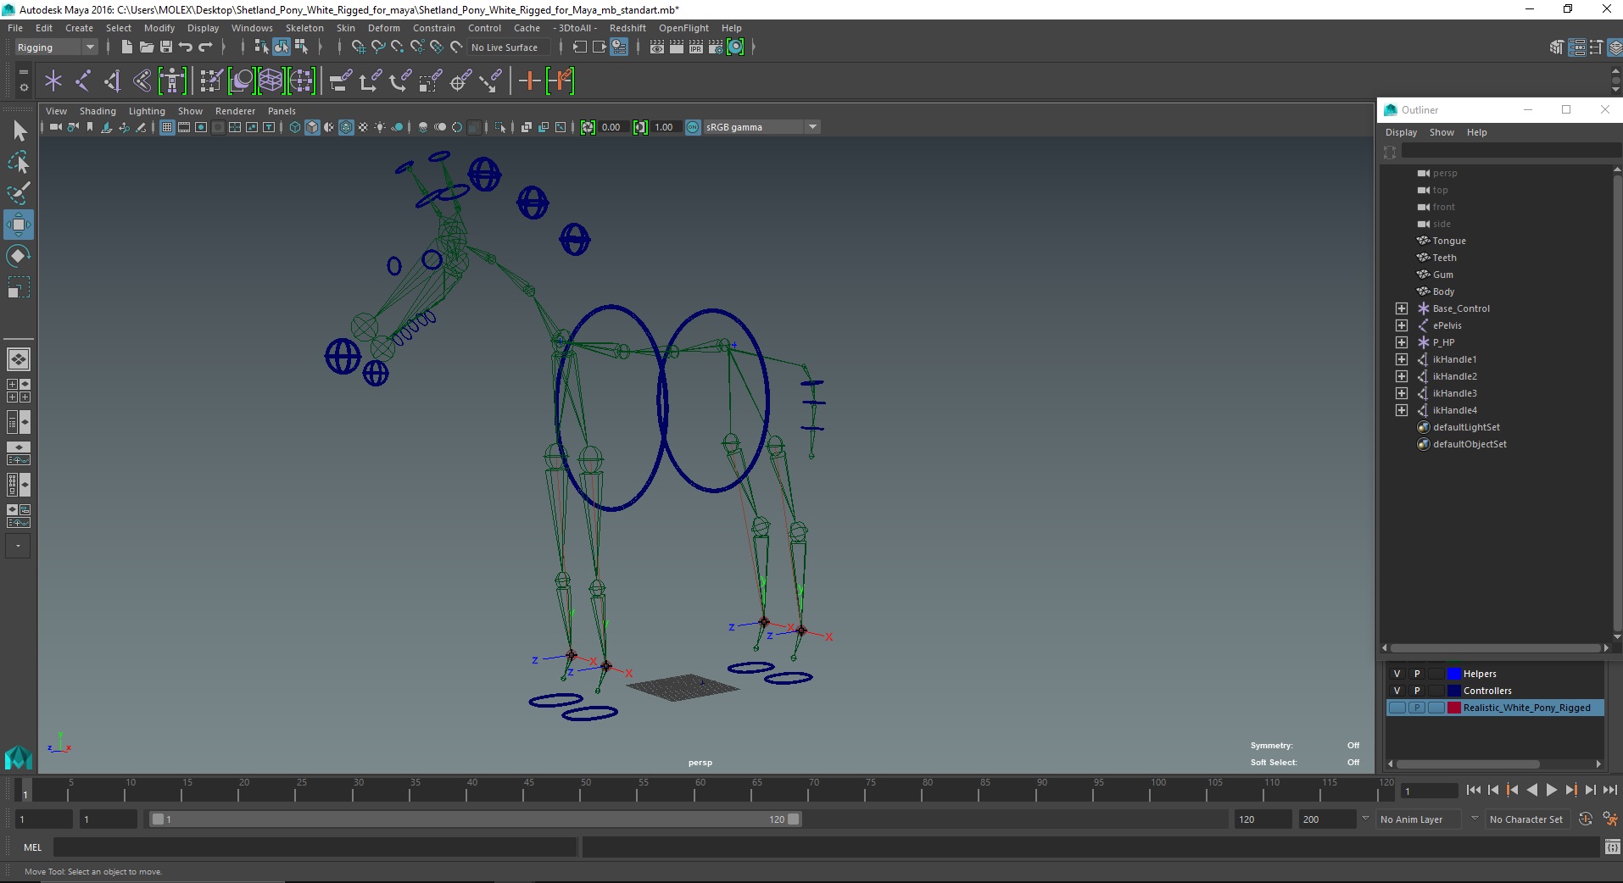Create a new scene icon
Image resolution: width=1623 pixels, height=883 pixels.
(126, 47)
